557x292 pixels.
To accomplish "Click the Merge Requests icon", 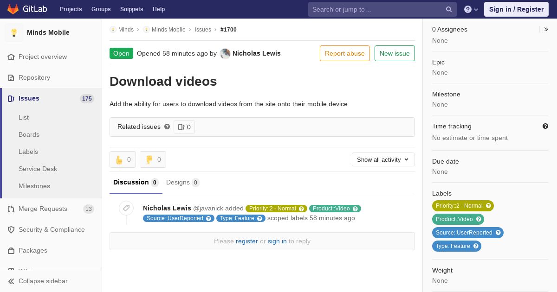I will 11,209.
